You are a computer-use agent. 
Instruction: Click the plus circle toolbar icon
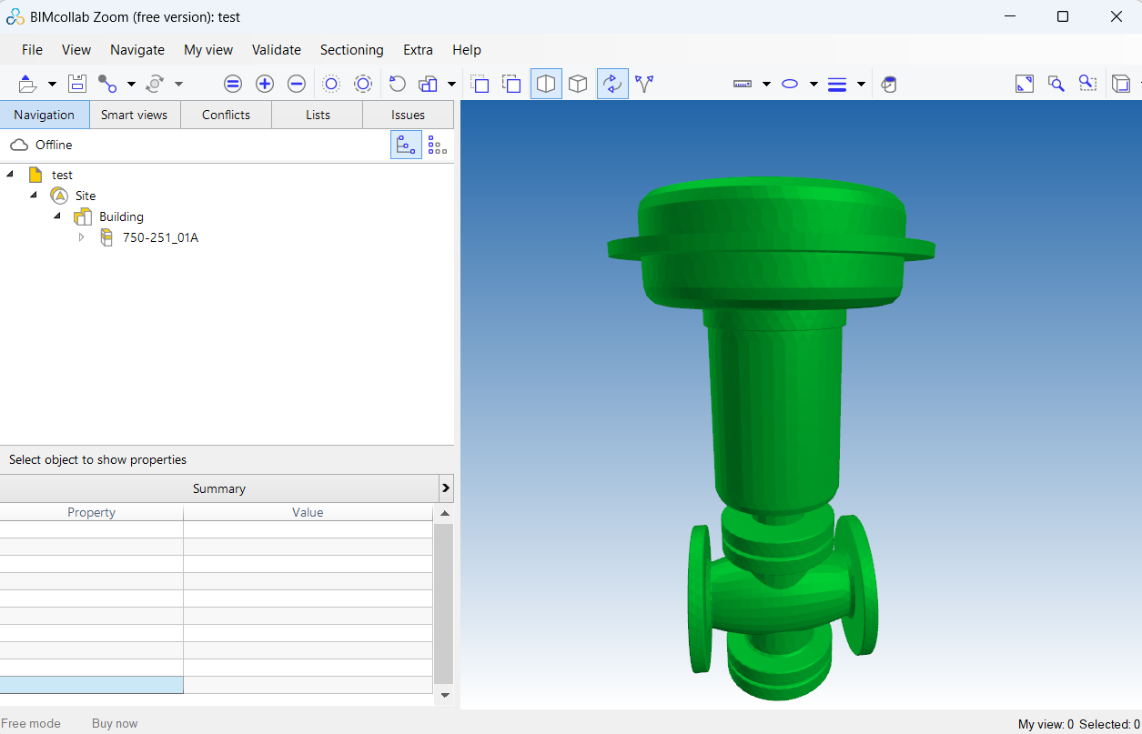pyautogui.click(x=265, y=84)
